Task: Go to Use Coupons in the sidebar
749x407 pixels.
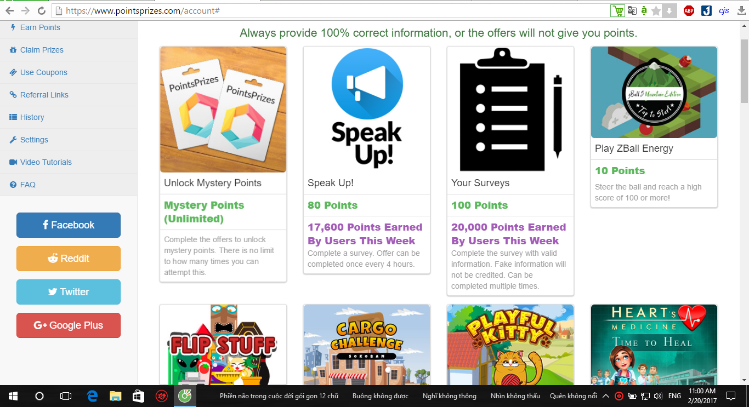Action: (x=69, y=72)
